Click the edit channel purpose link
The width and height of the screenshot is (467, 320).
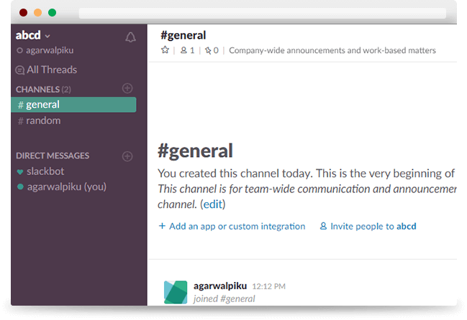[x=213, y=204]
